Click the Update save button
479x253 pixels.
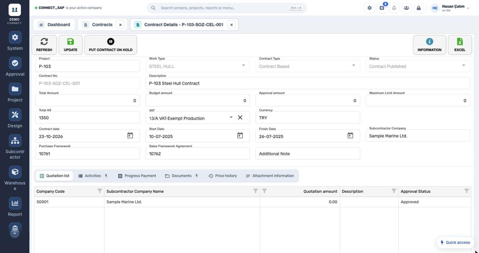(x=70, y=45)
